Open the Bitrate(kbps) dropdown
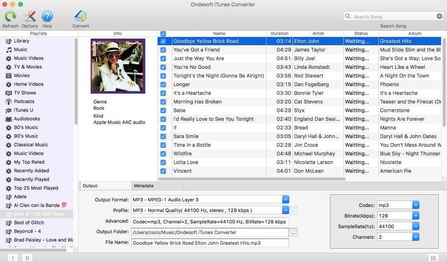The height and width of the screenshot is (262, 447). 415,216
